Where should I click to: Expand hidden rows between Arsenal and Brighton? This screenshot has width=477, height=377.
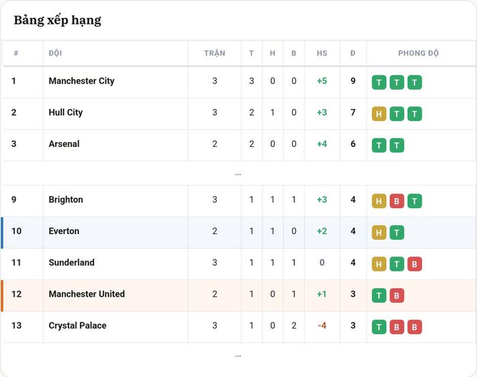click(x=238, y=174)
